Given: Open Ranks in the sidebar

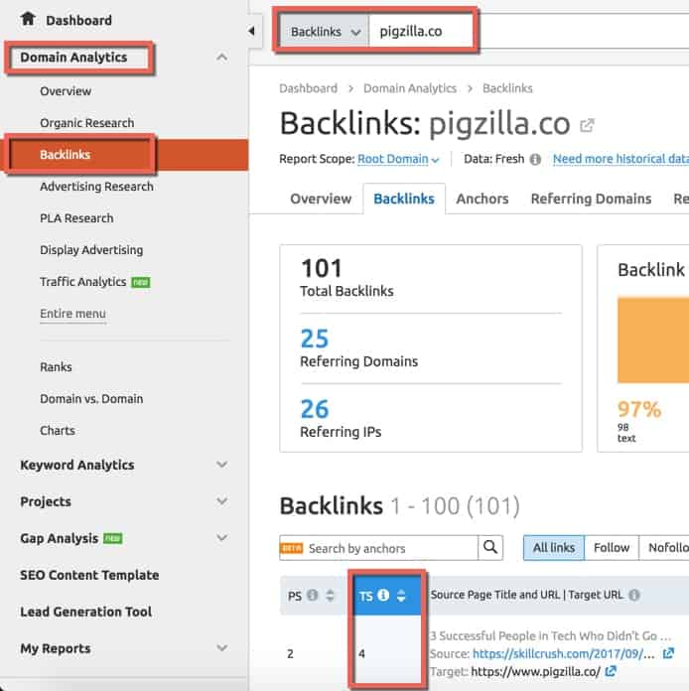Looking at the screenshot, I should coord(56,367).
